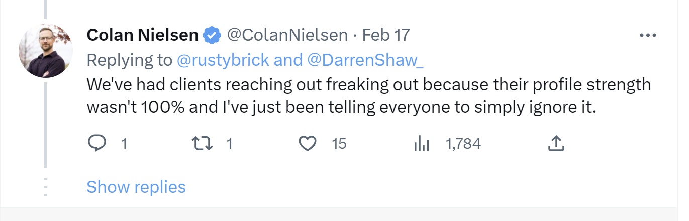689x221 pixels.
Task: Open Colan Nielsen's profile photo
Action: coord(46,51)
